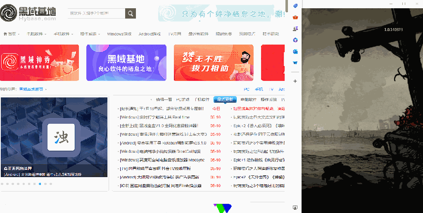The width and height of the screenshot is (423, 213).
Task: Select 手机软件 tab above the article list
Action: (x=202, y=99)
